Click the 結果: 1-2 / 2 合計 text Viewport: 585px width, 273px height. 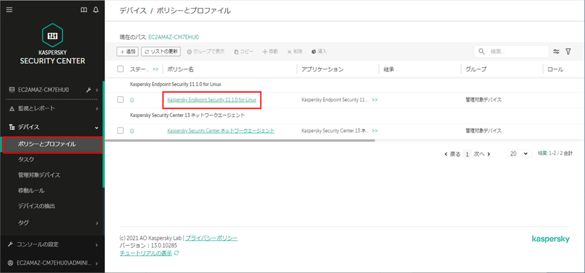pyautogui.click(x=555, y=154)
